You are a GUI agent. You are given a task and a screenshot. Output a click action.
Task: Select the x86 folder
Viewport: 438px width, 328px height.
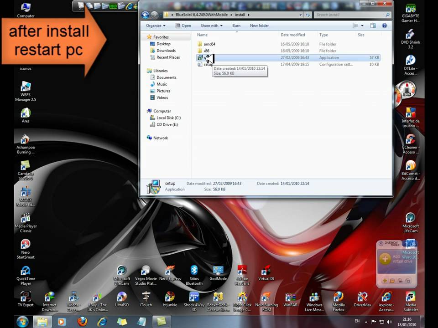(x=203, y=51)
